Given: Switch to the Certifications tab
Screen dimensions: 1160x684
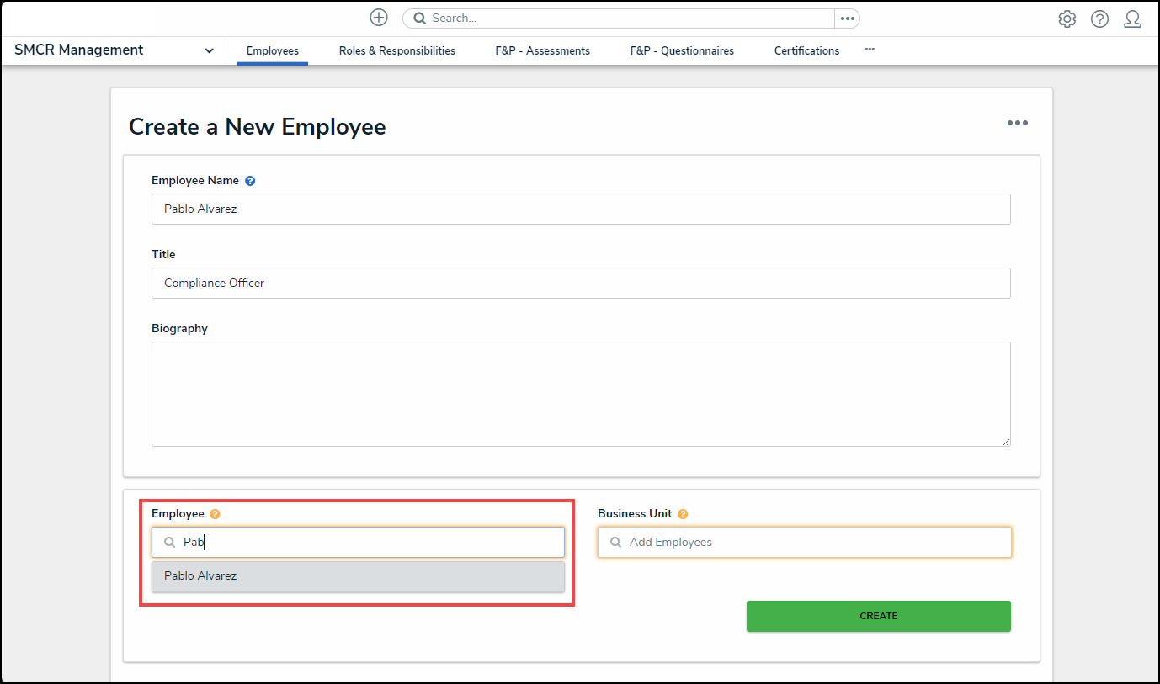Looking at the screenshot, I should pyautogui.click(x=806, y=50).
